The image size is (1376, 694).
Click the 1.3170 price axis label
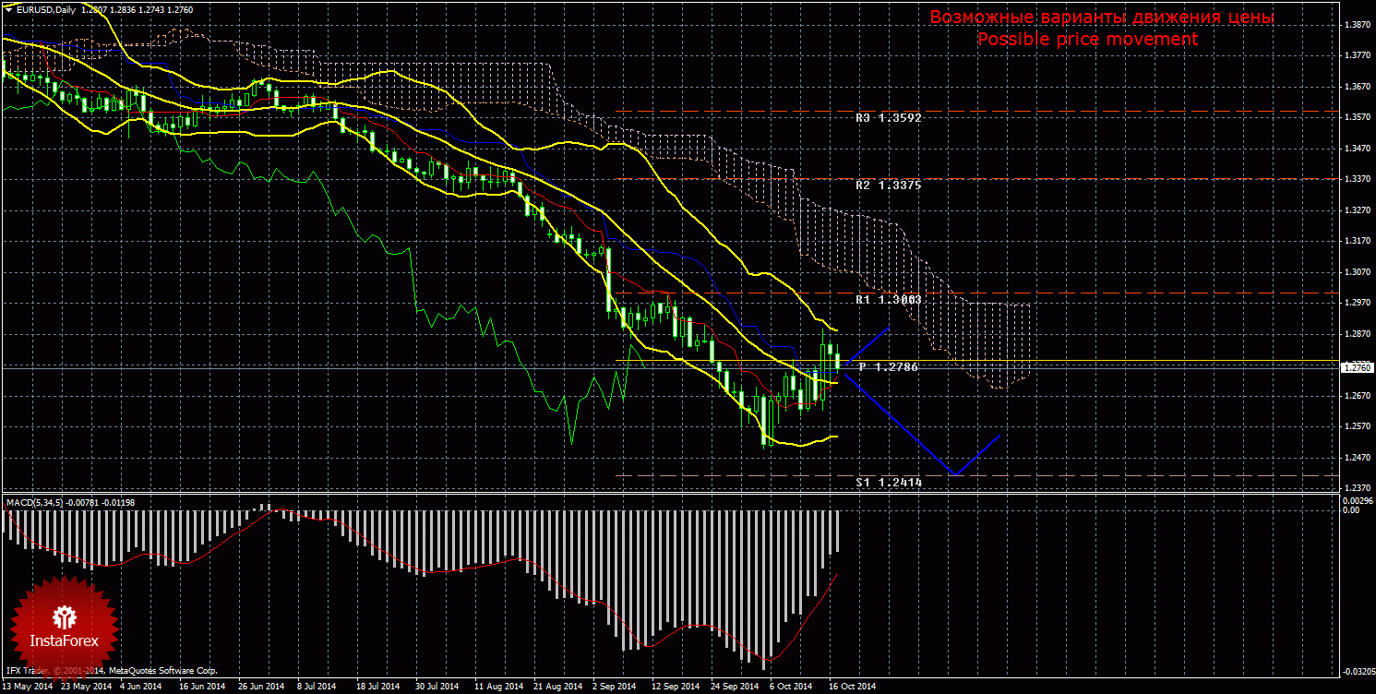pos(1357,242)
